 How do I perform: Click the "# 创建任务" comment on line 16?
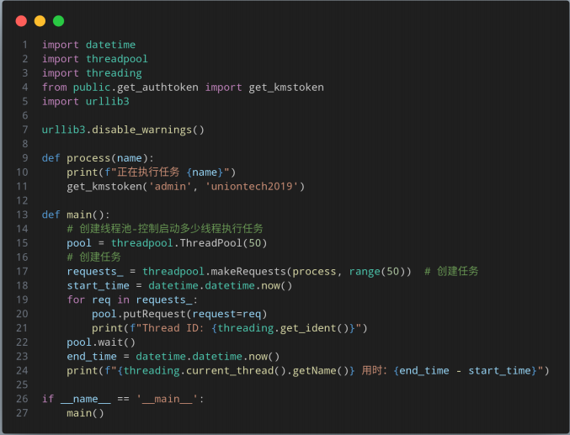[93, 257]
